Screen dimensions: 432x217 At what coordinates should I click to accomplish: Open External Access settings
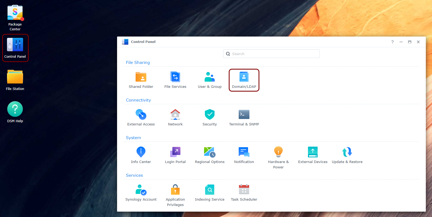coord(141,117)
